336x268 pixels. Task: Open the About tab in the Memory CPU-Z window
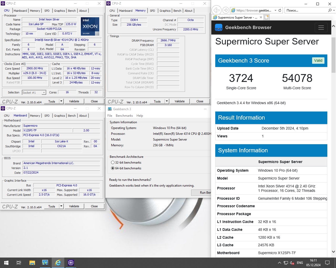188,11
